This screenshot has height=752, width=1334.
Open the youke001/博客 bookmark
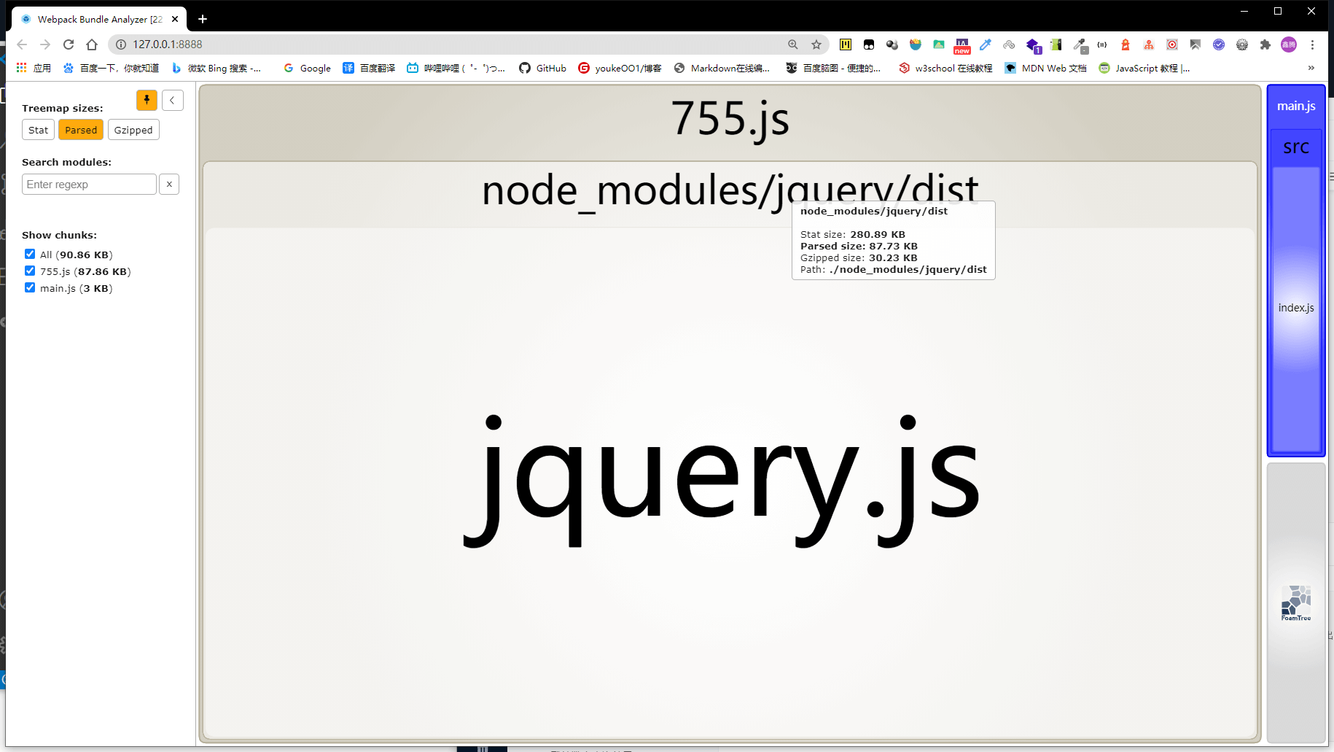(x=620, y=68)
